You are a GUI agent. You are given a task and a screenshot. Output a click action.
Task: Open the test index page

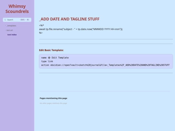(12, 35)
